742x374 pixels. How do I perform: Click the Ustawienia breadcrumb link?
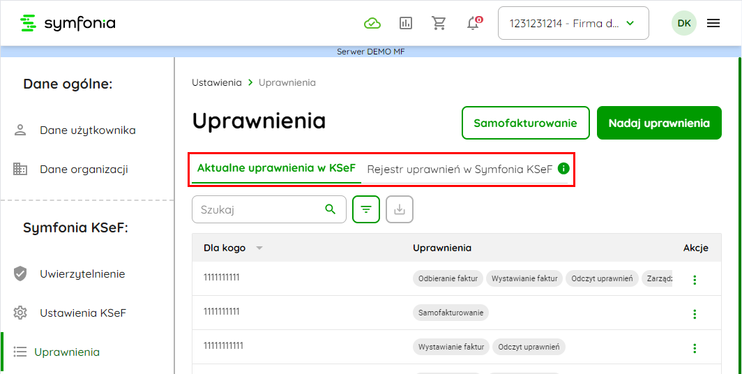(x=217, y=82)
